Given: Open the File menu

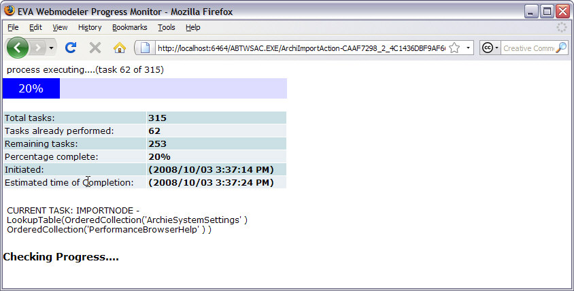Looking at the screenshot, I should (13, 27).
